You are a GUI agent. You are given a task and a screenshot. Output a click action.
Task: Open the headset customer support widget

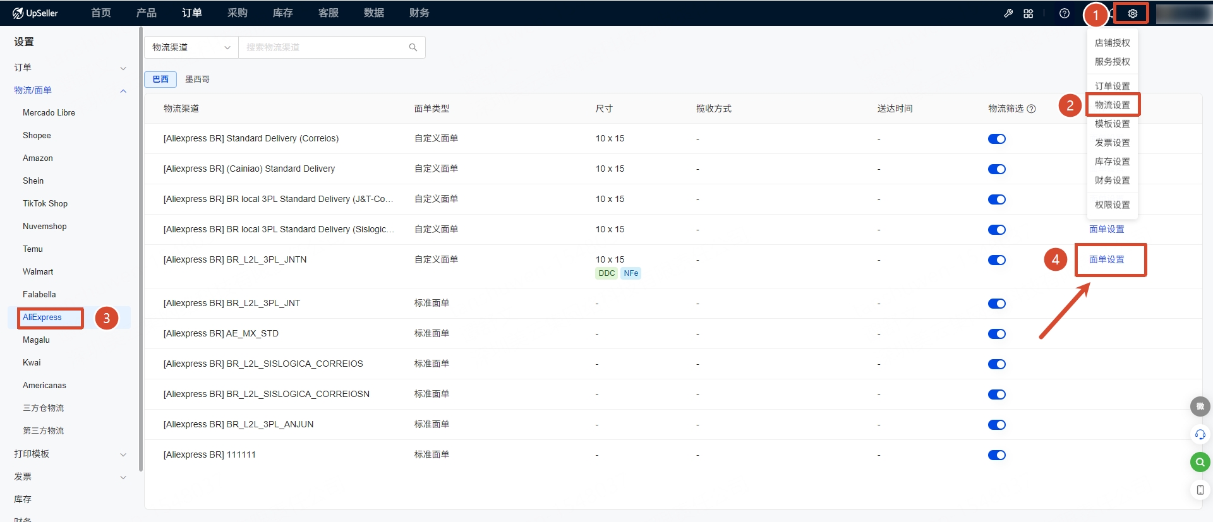(1200, 434)
